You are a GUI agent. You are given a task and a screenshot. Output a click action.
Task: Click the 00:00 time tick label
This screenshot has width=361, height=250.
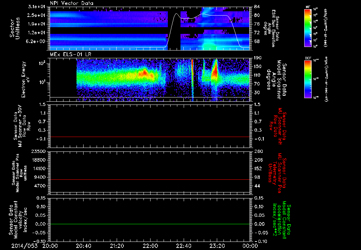point(250,246)
